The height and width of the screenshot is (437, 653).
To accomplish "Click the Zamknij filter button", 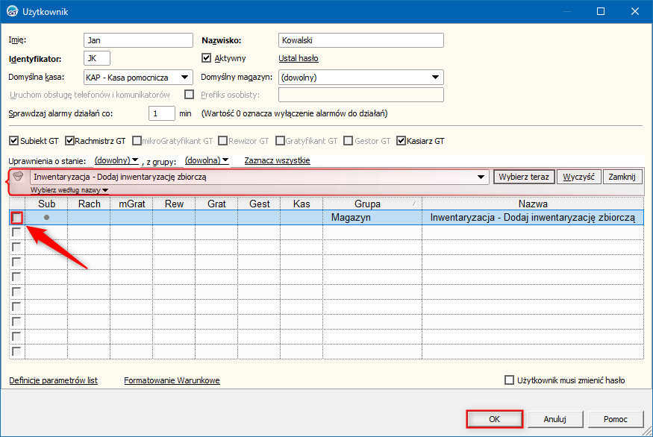I will [x=622, y=177].
